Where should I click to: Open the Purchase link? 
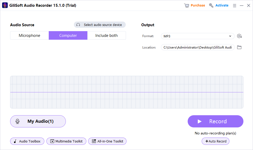(198, 5)
